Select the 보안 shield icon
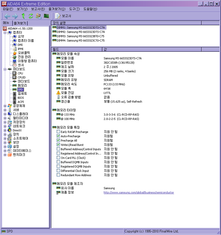This screenshot has width=221, height=235. tap(10, 143)
